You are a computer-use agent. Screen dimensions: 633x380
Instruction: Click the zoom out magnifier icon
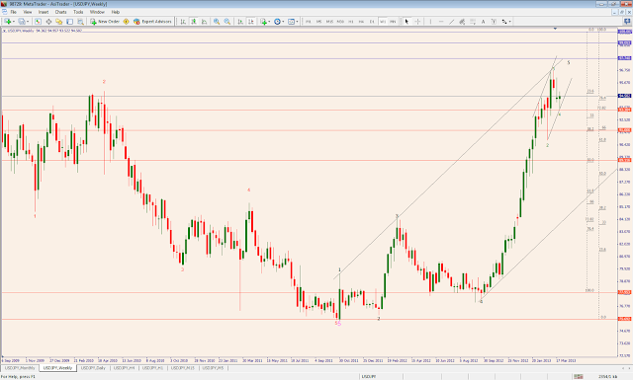coord(227,22)
